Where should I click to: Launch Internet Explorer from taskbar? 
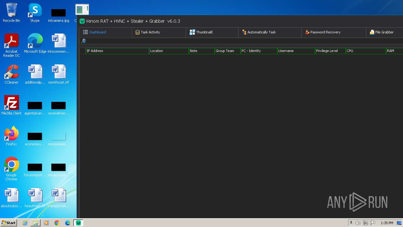pos(25,223)
